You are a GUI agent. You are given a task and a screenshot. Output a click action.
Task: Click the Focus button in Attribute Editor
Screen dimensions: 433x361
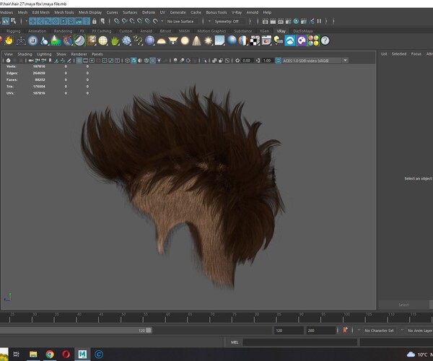416,54
